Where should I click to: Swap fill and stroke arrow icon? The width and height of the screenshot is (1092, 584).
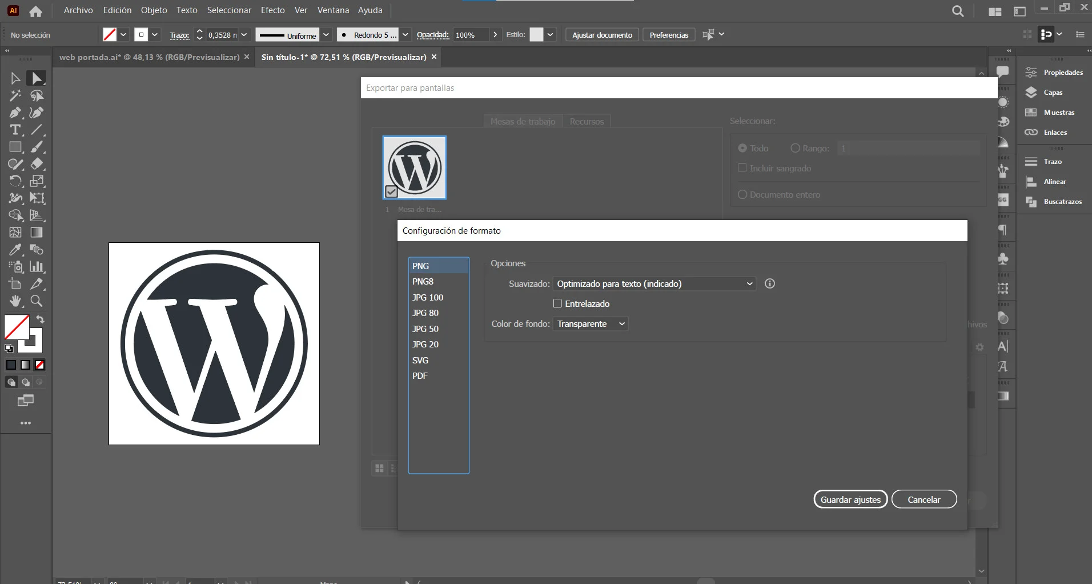(x=40, y=319)
